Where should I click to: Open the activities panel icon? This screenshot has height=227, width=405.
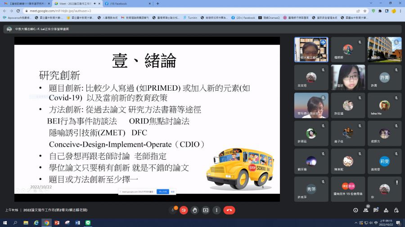pos(387,210)
